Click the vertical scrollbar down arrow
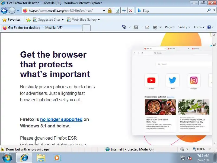 coord(214,143)
